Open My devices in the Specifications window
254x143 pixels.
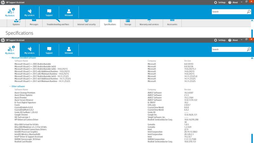click(10, 12)
